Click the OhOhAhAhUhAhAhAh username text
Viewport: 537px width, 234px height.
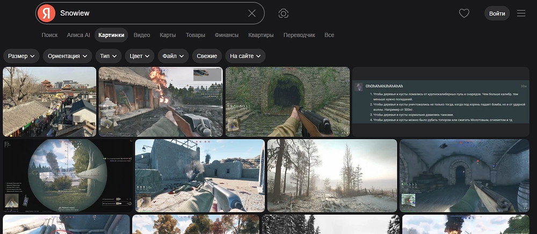[x=384, y=86]
